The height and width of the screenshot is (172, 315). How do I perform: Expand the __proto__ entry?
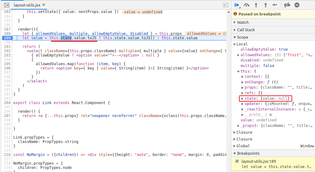pyautogui.click(x=242, y=115)
